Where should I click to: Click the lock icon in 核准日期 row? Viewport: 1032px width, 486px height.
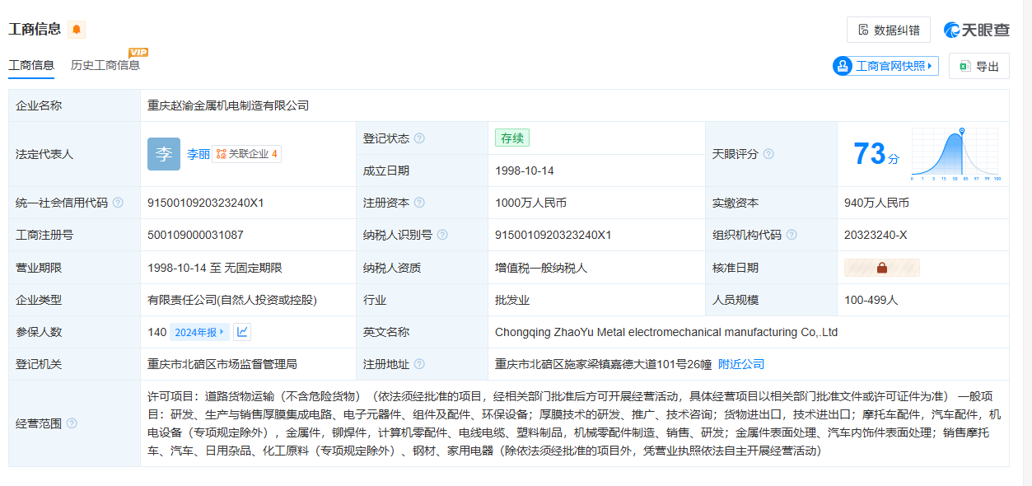click(881, 268)
